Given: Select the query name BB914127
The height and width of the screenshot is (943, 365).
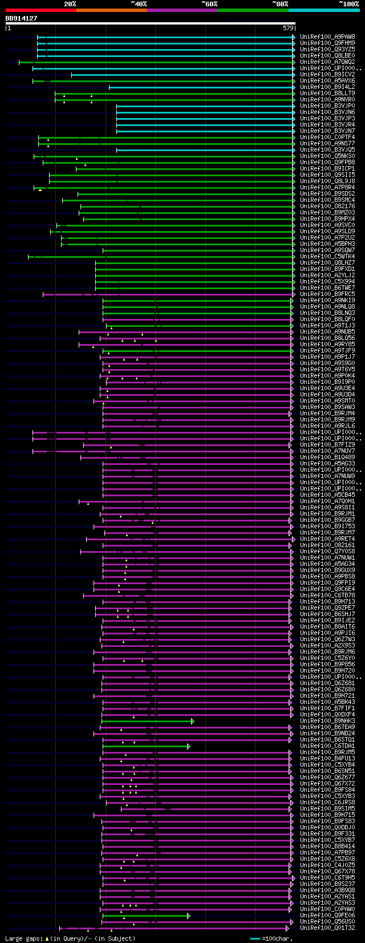Looking at the screenshot, I should (21, 18).
